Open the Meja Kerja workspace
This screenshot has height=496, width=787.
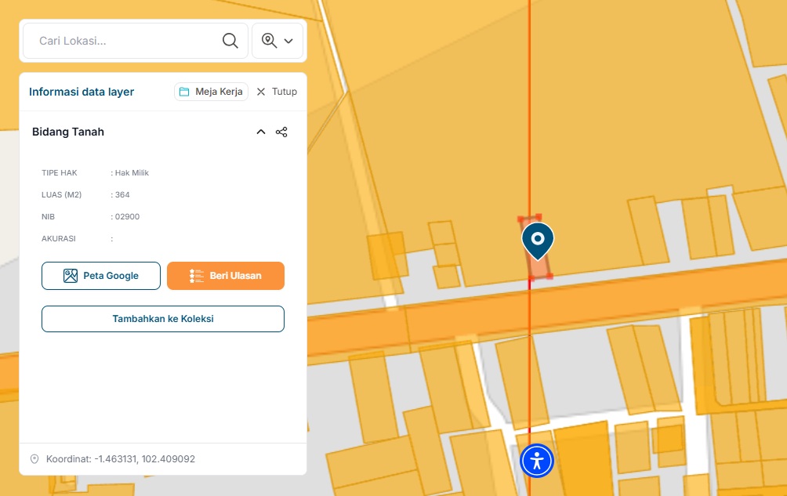(x=211, y=92)
